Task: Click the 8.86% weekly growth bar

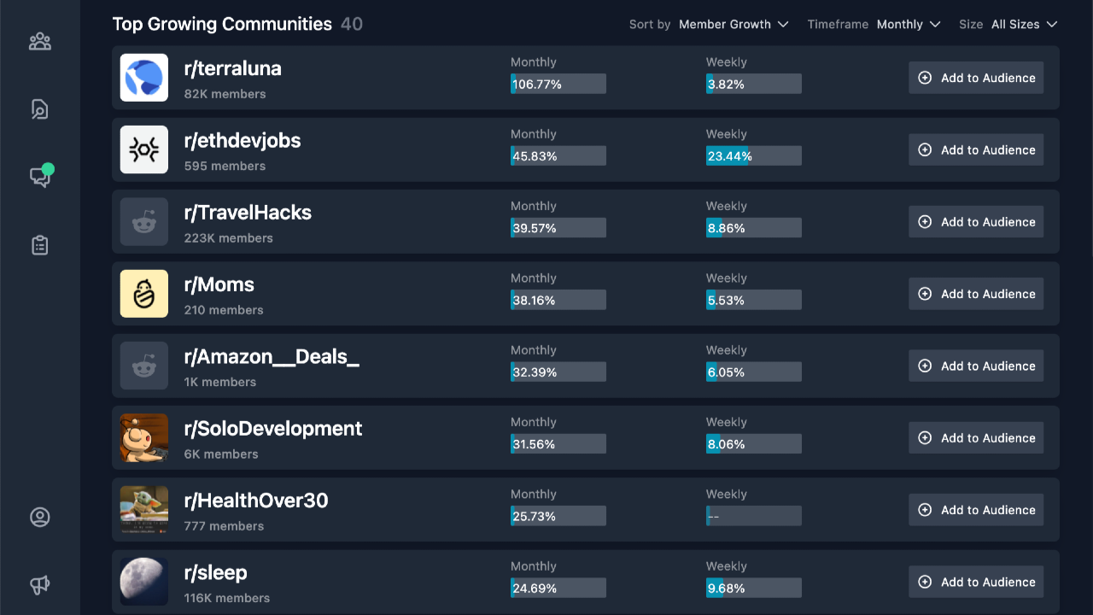Action: (754, 228)
